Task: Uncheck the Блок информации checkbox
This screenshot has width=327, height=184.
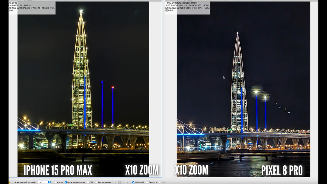Action: [x=66, y=182]
